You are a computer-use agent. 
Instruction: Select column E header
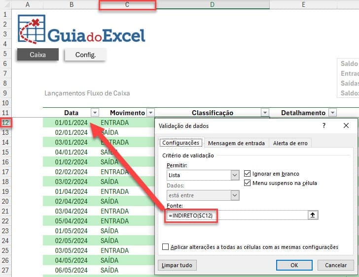[x=303, y=4]
